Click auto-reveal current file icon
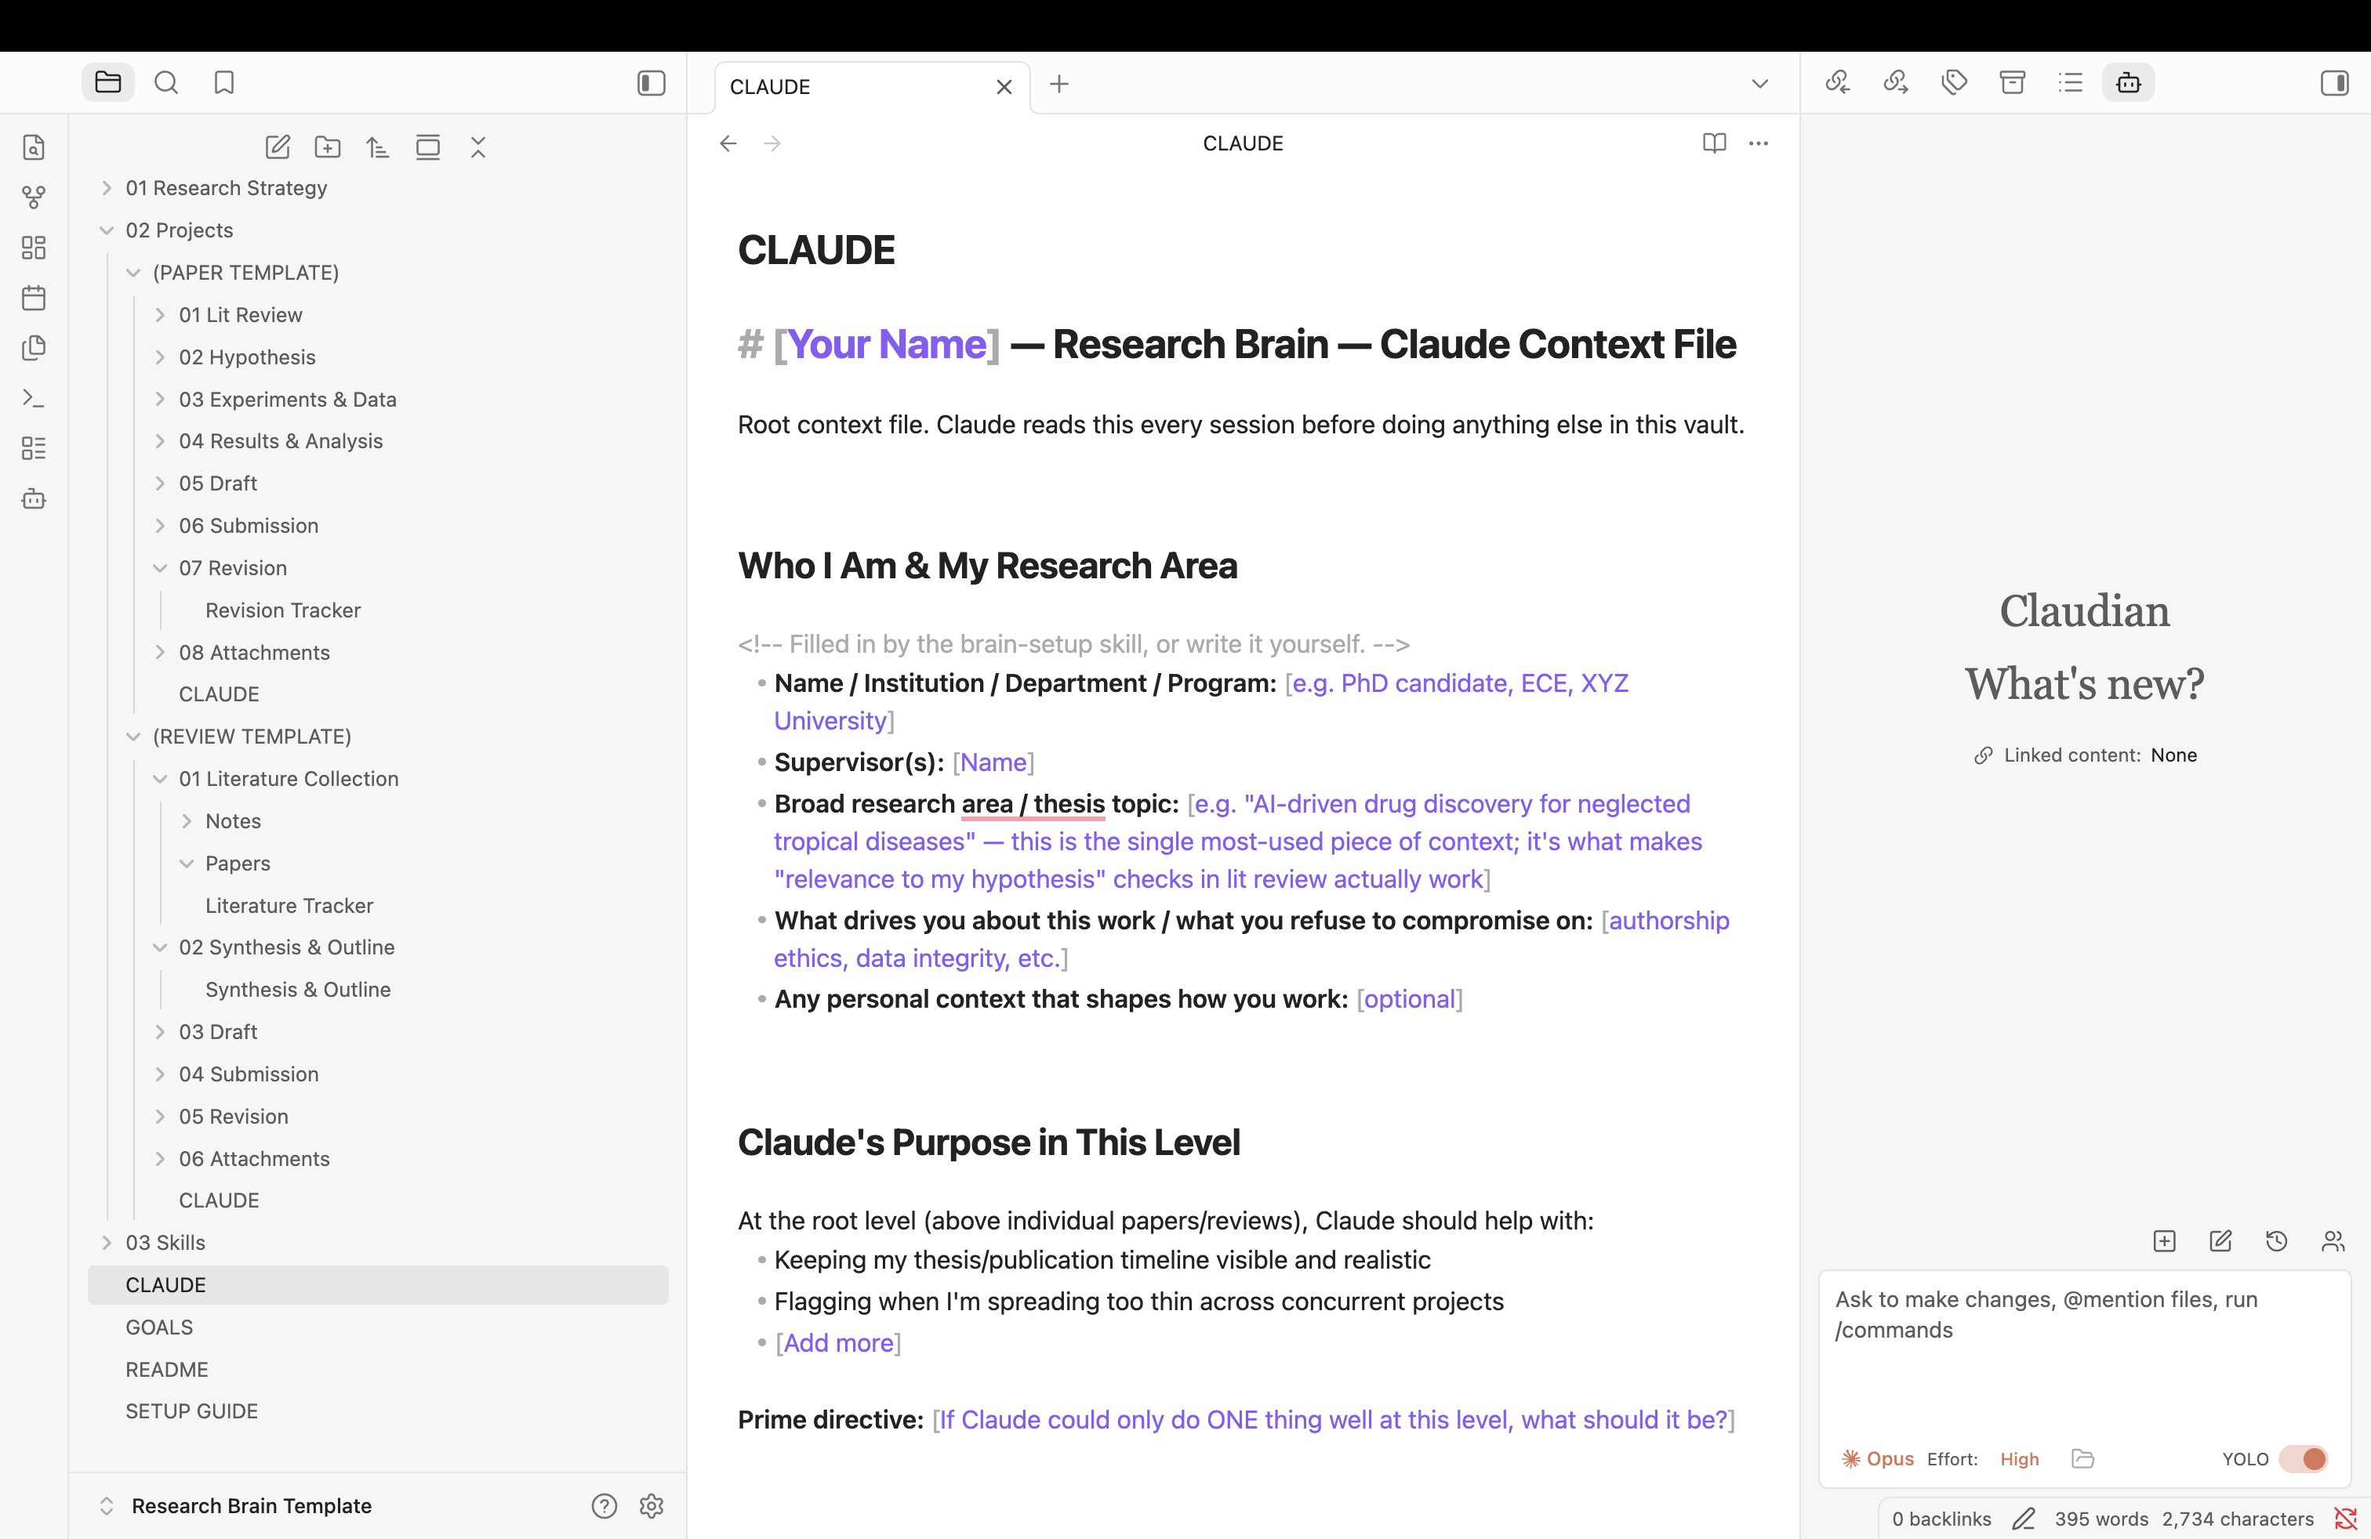The height and width of the screenshot is (1539, 2371). [428, 147]
